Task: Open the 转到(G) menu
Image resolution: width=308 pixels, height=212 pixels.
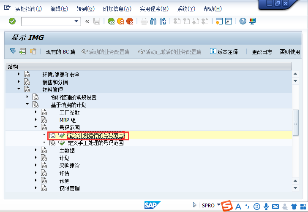Action: click(x=86, y=9)
